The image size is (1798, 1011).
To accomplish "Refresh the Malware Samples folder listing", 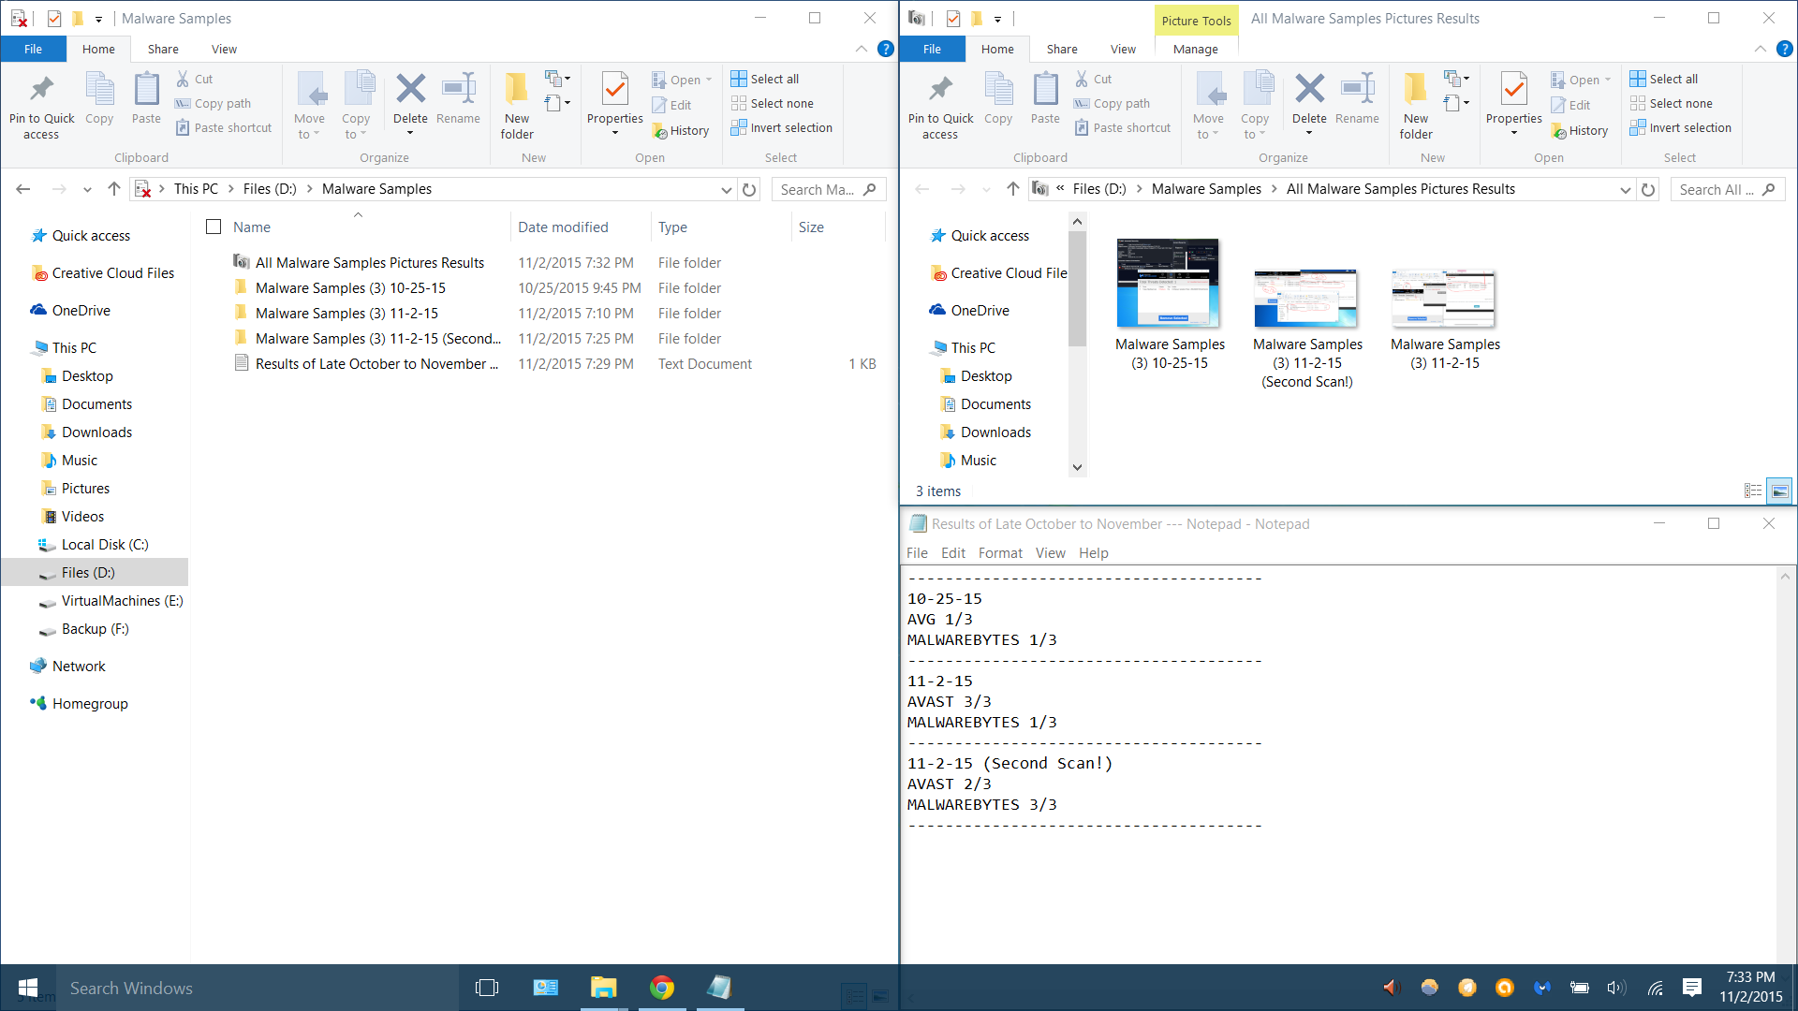I will click(x=749, y=190).
